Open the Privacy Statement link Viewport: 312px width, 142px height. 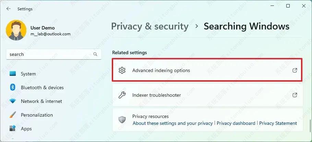[x=278, y=123]
